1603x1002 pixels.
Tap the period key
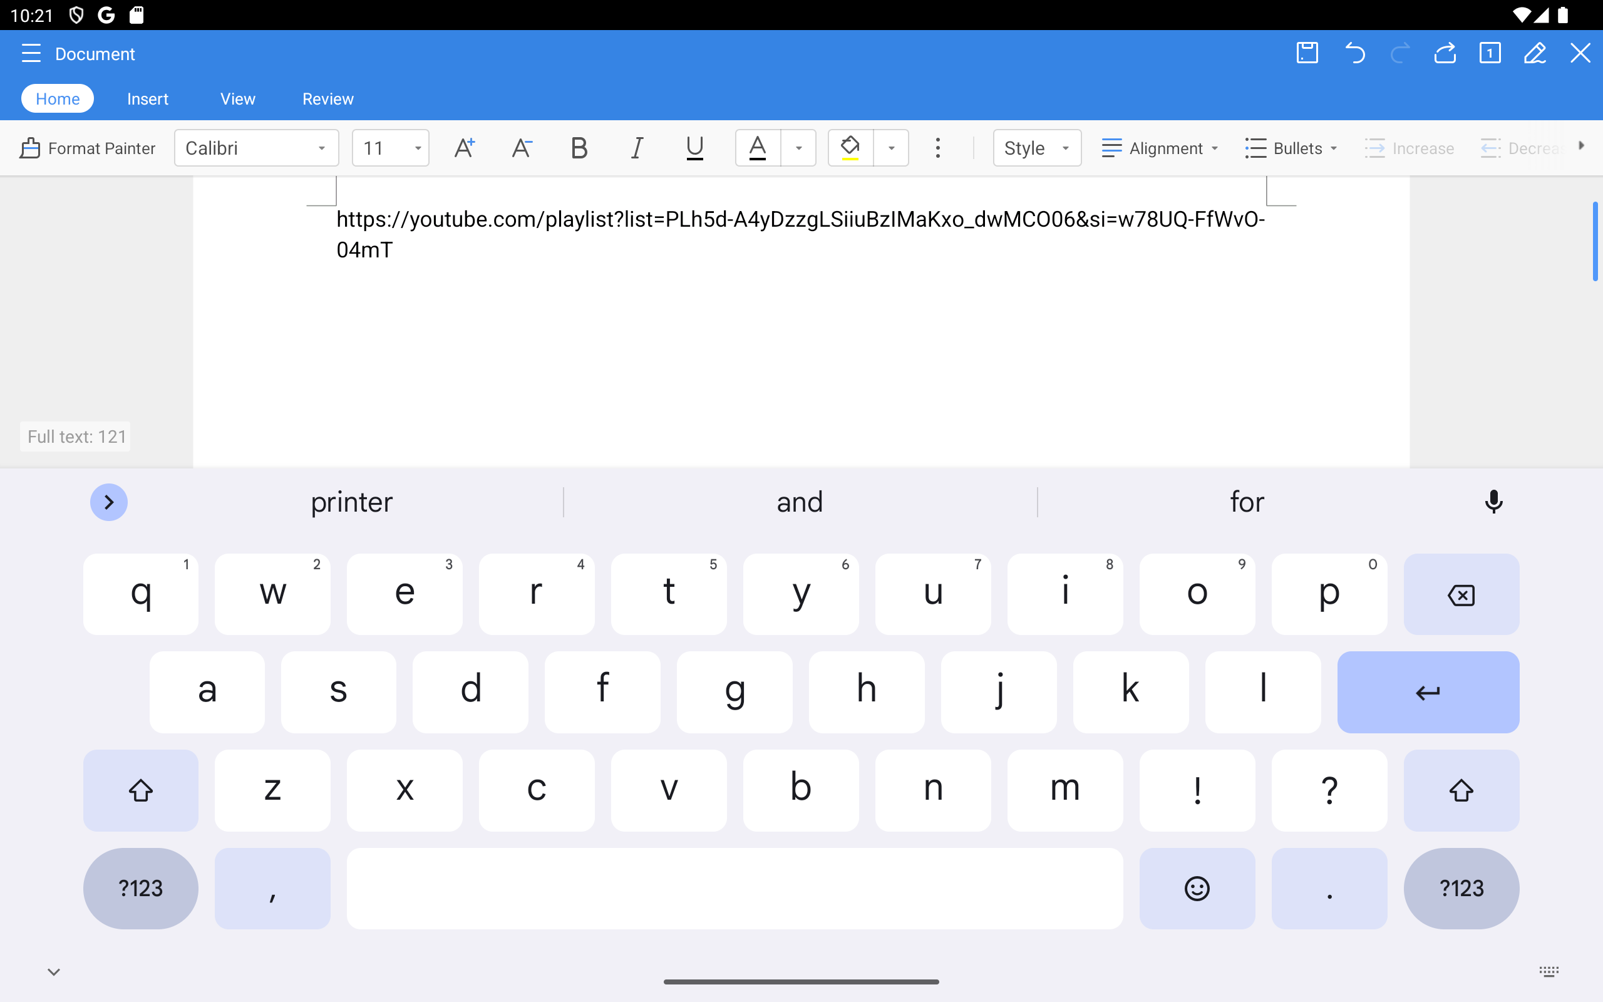pos(1329,888)
